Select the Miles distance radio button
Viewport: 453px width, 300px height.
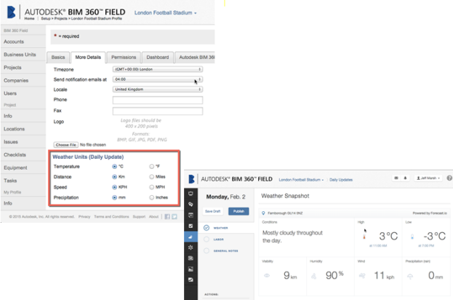(x=151, y=177)
